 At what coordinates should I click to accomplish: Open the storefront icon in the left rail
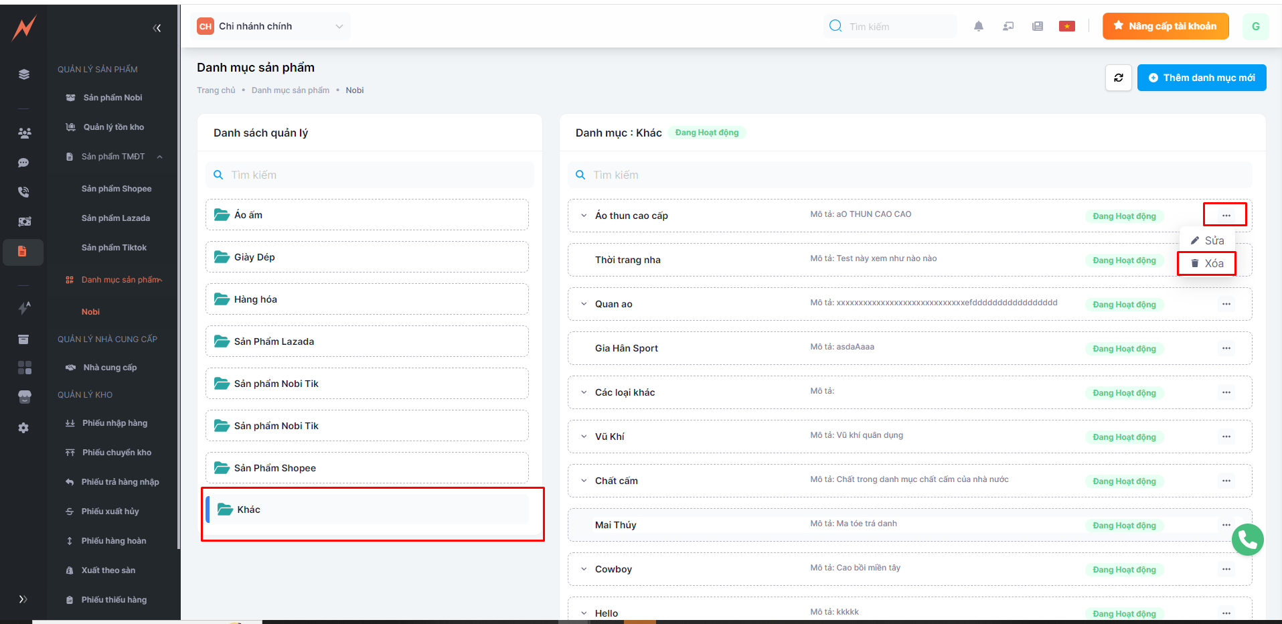click(25, 398)
